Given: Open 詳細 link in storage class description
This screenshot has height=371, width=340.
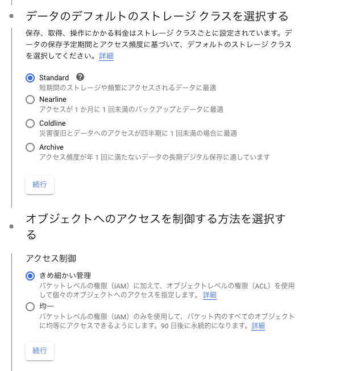Looking at the screenshot, I should 106,56.
